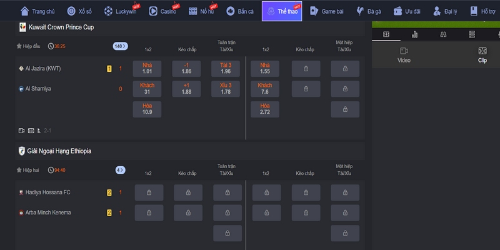Open the pitch tracker icon below Al Shamiya

tap(30, 131)
